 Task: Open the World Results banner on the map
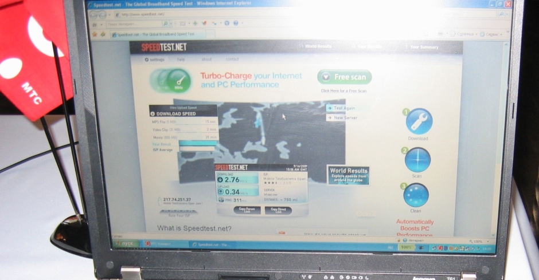(x=349, y=175)
